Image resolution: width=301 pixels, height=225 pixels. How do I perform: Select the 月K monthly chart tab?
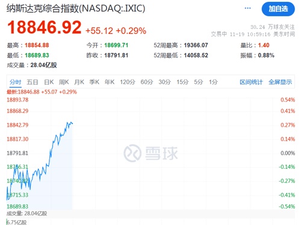[79, 82]
